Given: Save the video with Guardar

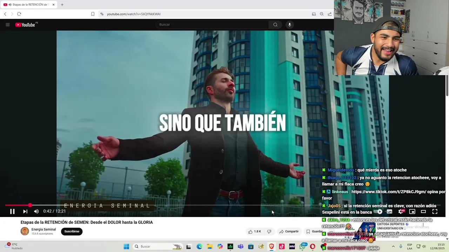Looking at the screenshot, I should point(315,231).
